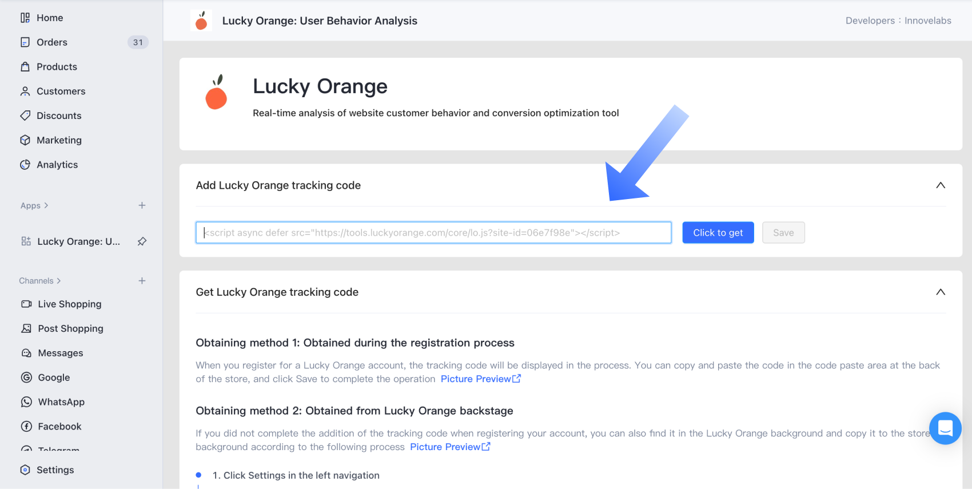Open Picture Preview link for method 1

[481, 379]
